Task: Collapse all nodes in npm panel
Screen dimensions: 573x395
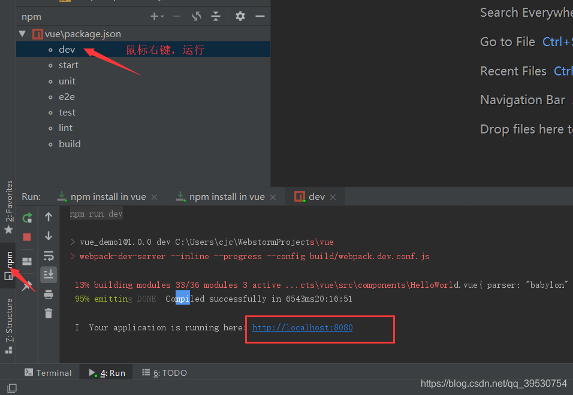Action: tap(216, 17)
